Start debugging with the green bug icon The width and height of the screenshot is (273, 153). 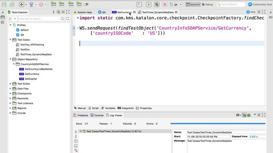[157, 5]
